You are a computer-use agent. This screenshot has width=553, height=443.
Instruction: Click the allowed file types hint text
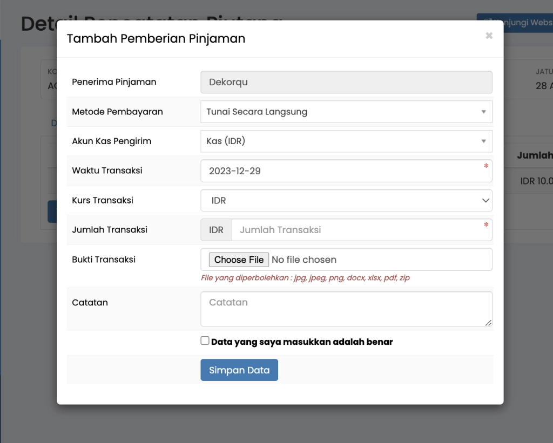[x=305, y=278]
